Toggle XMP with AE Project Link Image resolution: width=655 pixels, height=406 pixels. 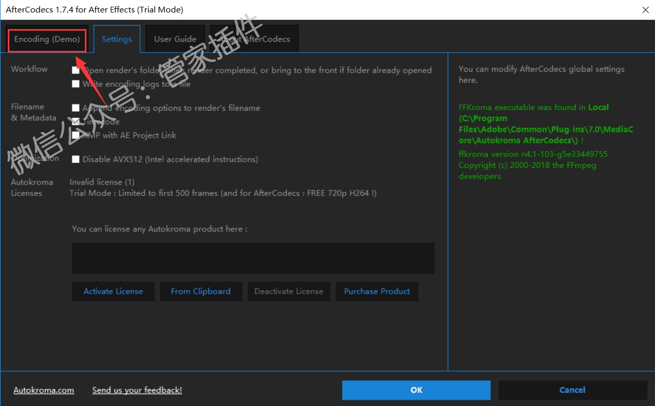click(76, 135)
